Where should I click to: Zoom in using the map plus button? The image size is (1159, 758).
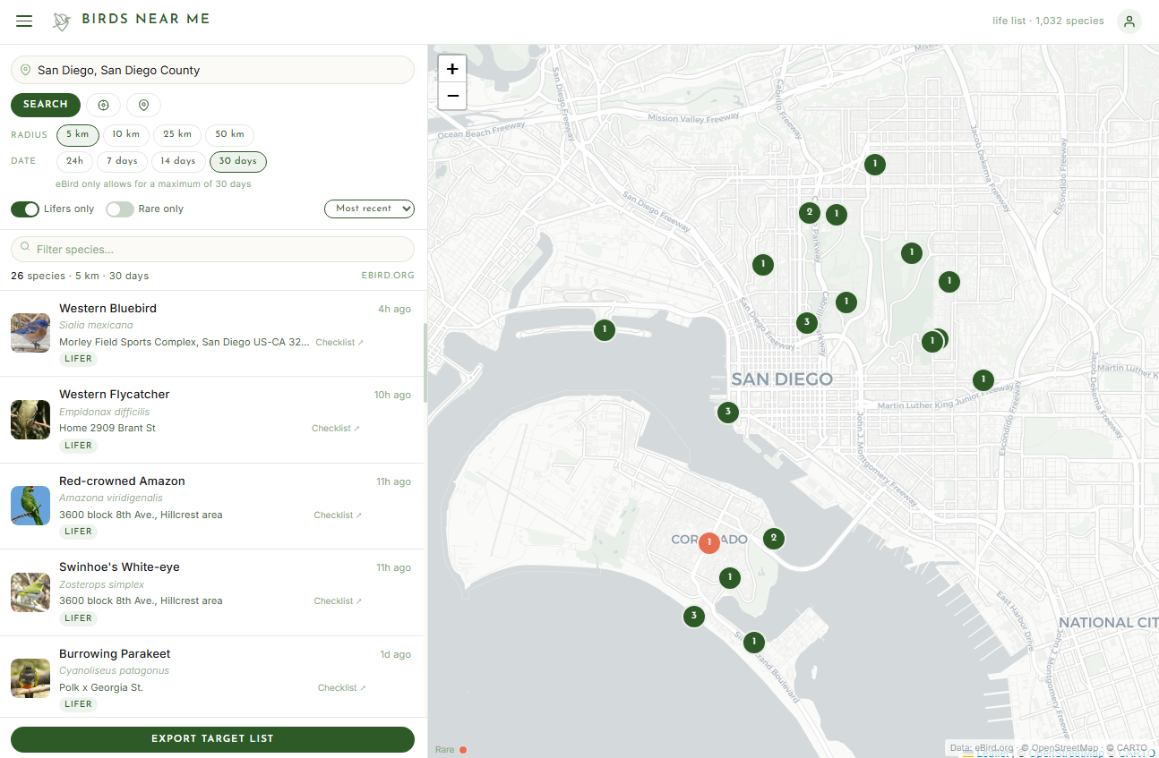452,67
